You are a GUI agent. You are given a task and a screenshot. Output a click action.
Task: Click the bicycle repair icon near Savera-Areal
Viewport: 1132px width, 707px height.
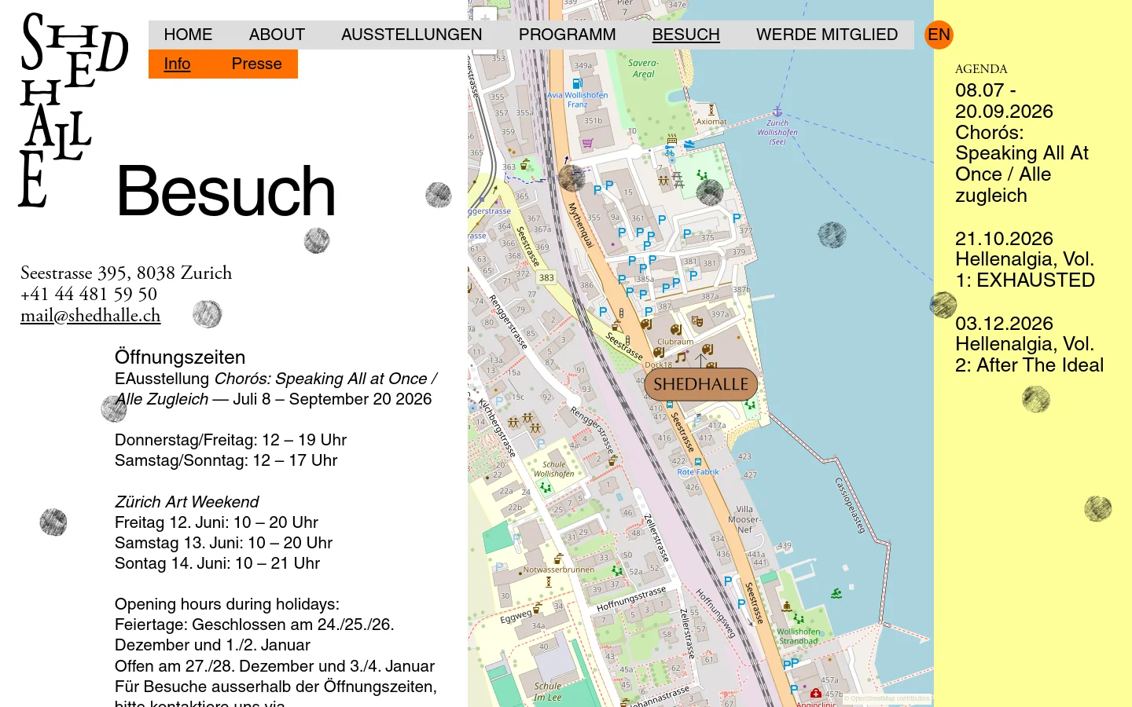(x=670, y=149)
